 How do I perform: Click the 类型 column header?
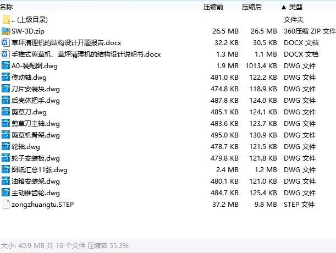click(x=296, y=7)
